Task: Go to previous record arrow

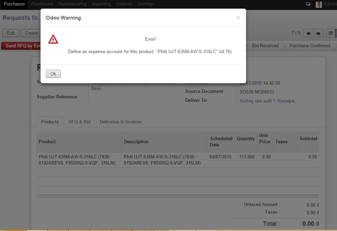Action: coord(309,33)
